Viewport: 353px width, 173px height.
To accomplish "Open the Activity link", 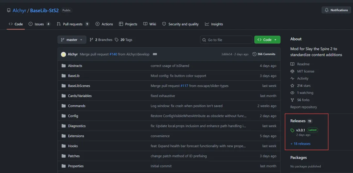I will tap(299, 78).
